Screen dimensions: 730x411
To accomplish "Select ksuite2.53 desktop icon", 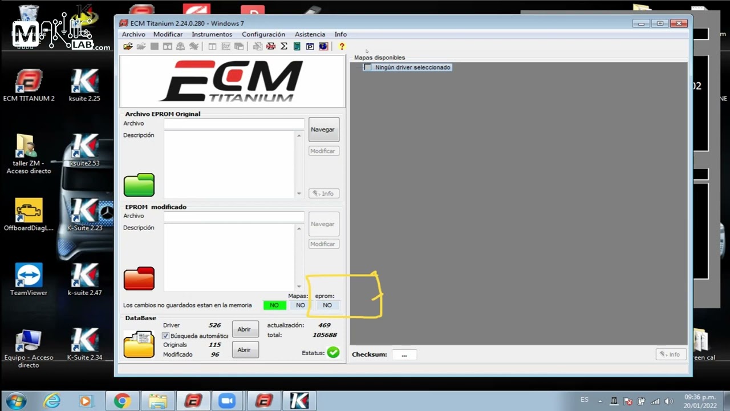I will point(84,150).
